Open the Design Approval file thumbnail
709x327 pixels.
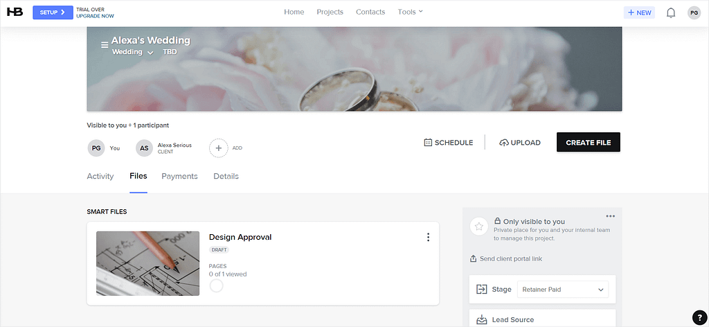tap(148, 264)
